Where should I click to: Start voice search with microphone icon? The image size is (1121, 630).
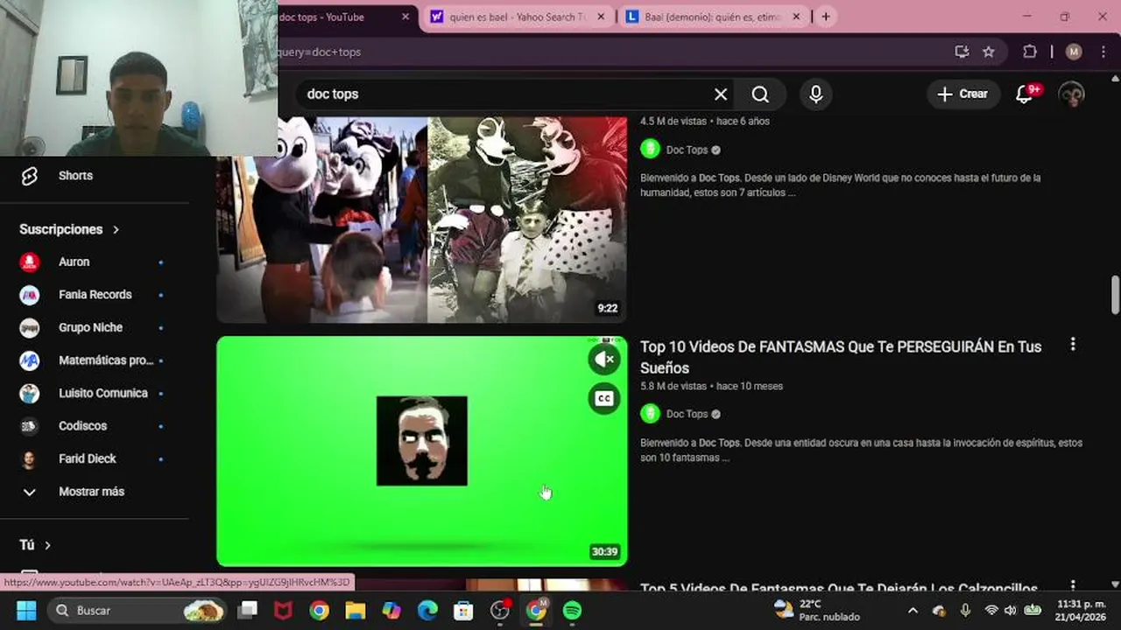tap(815, 94)
